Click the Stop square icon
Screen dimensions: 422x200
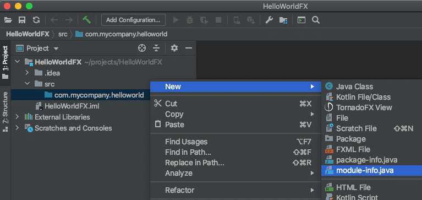click(218, 20)
